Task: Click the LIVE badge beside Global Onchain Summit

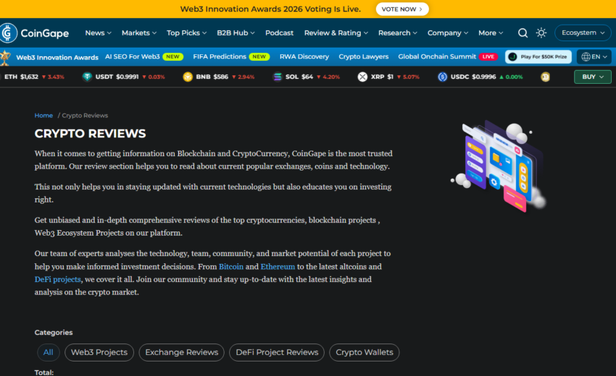Action: [x=488, y=57]
